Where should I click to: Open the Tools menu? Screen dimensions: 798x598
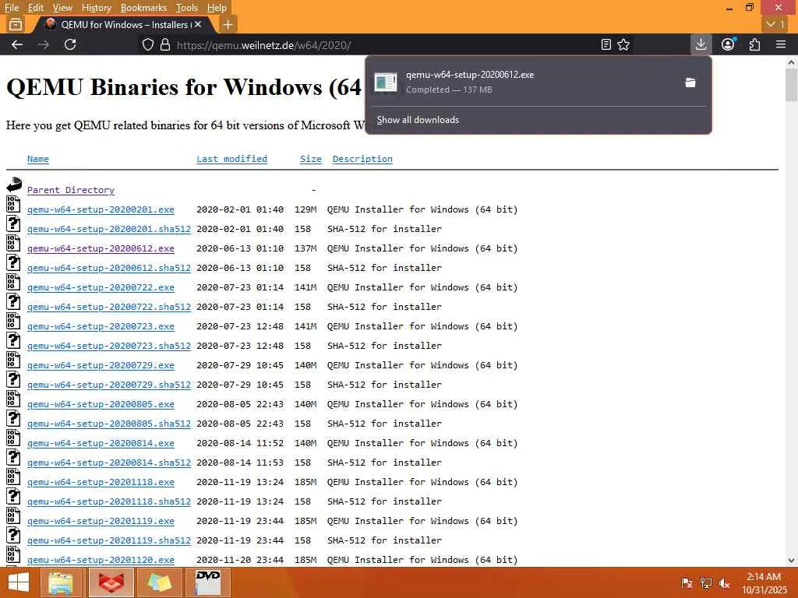[x=187, y=8]
